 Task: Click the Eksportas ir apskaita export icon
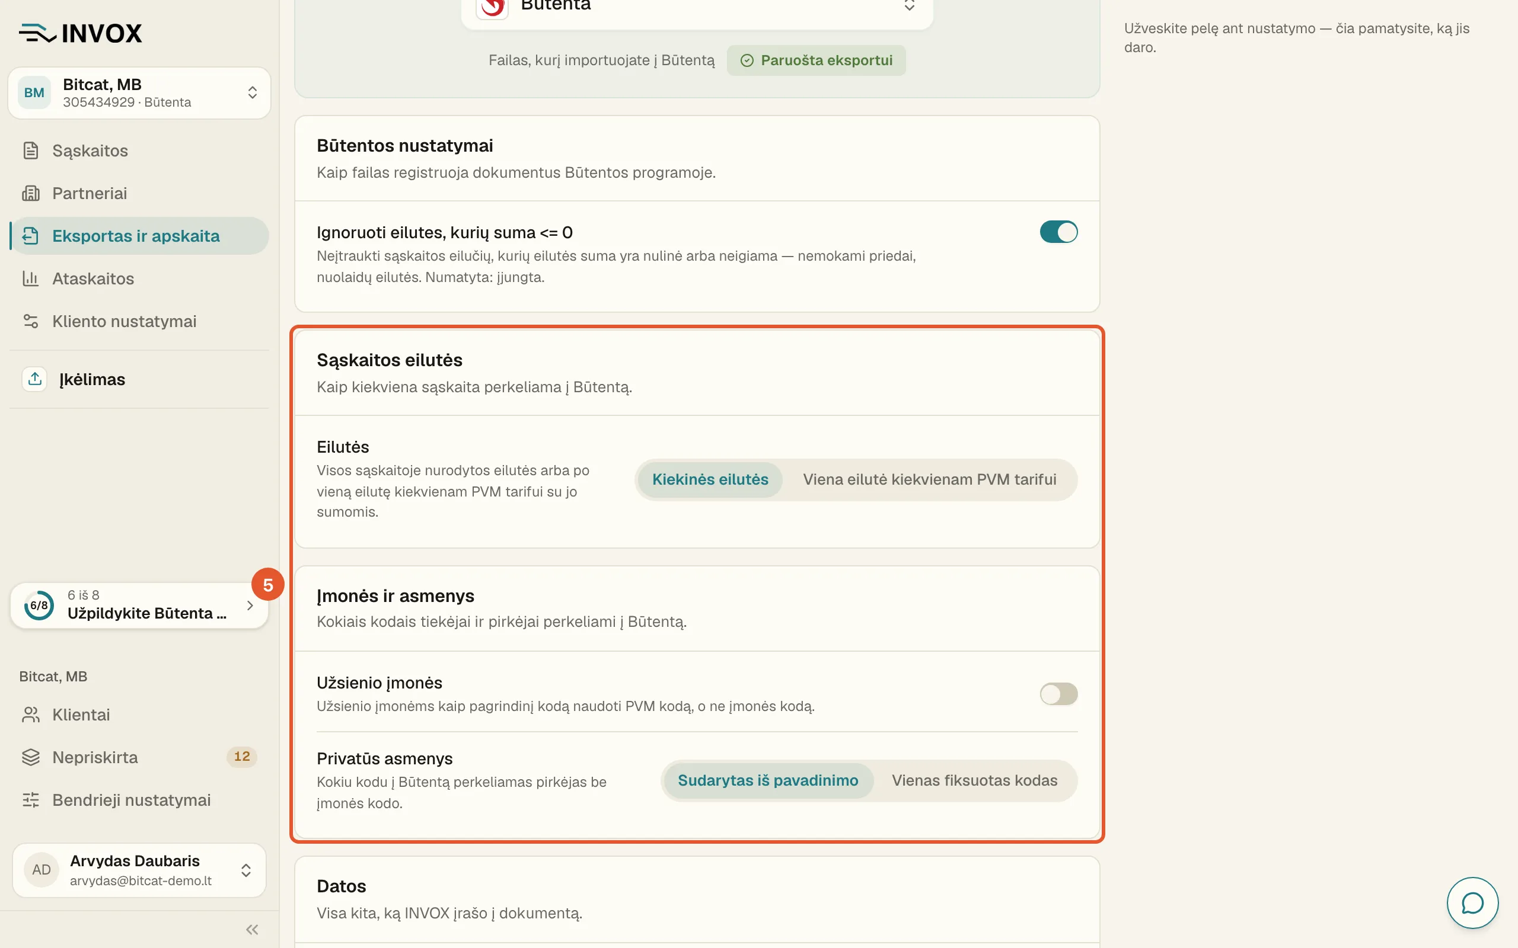[31, 236]
